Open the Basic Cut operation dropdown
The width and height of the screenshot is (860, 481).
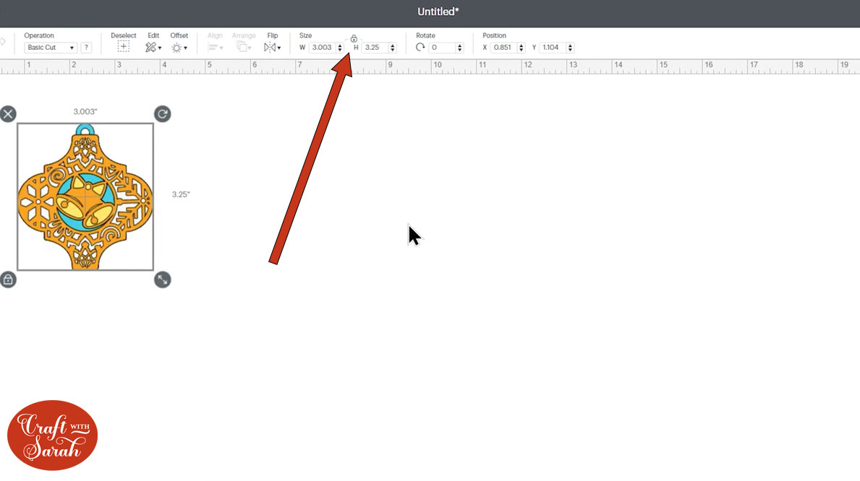[x=51, y=48]
